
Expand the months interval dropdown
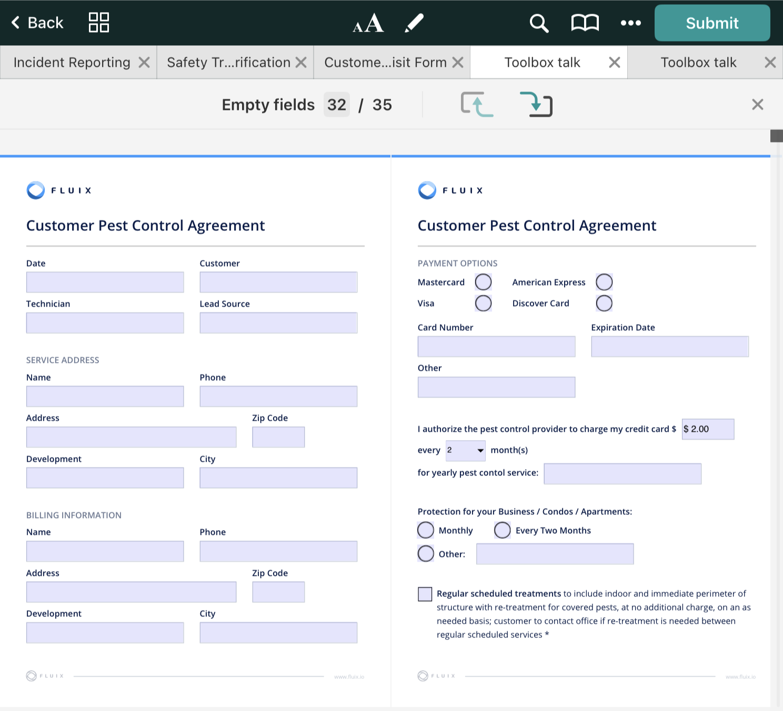coord(466,451)
